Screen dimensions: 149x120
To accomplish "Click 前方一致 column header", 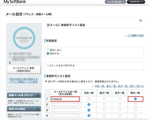I will pos(120,93).
